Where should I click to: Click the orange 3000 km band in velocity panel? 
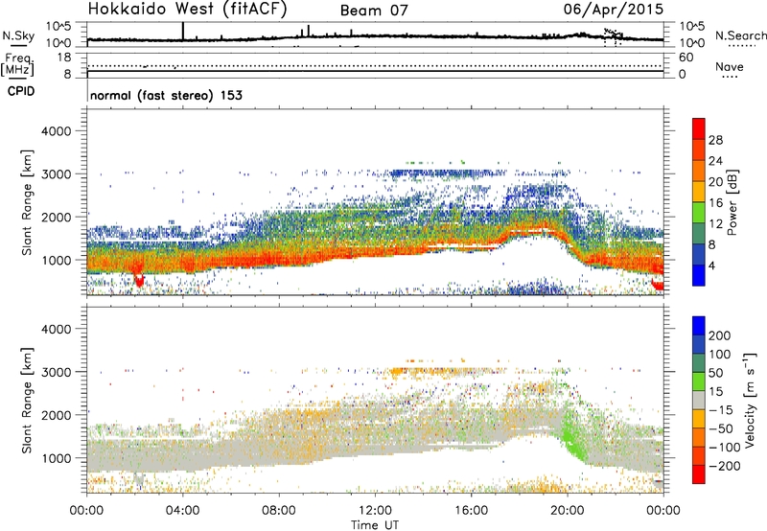coord(440,371)
